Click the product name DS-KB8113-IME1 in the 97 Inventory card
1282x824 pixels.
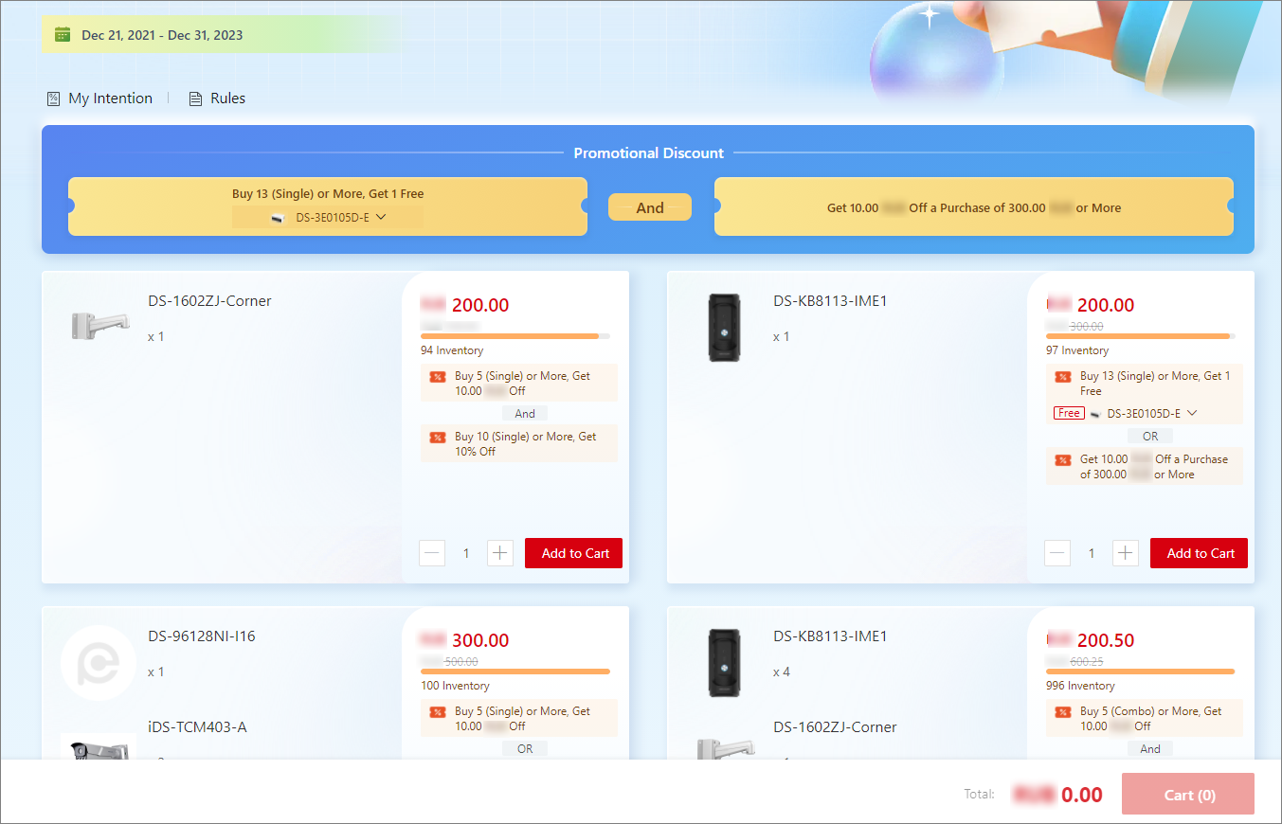(830, 301)
